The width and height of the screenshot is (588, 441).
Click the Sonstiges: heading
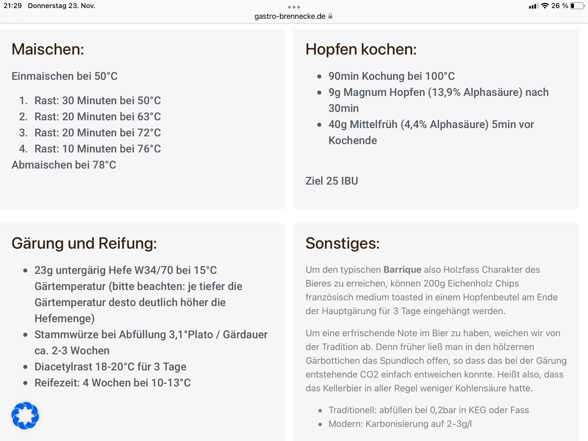tap(343, 243)
